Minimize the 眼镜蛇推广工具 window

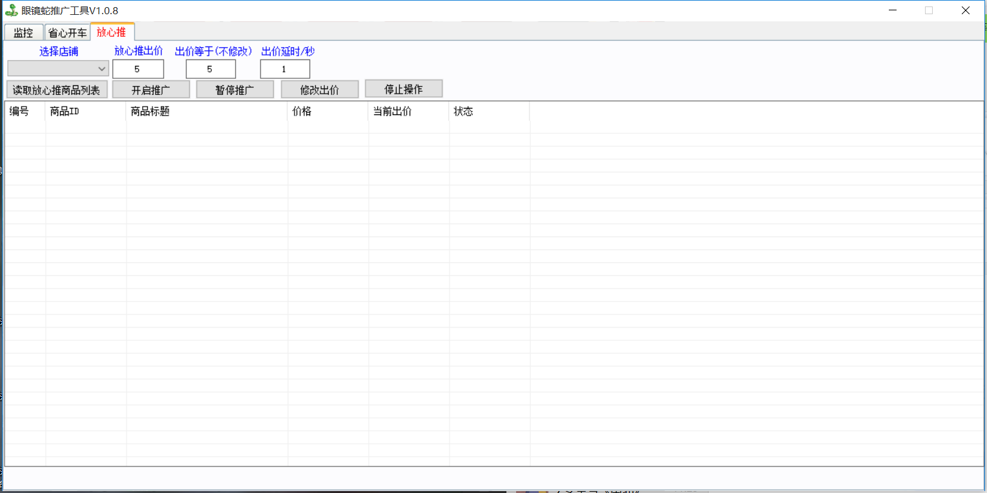[x=892, y=10]
